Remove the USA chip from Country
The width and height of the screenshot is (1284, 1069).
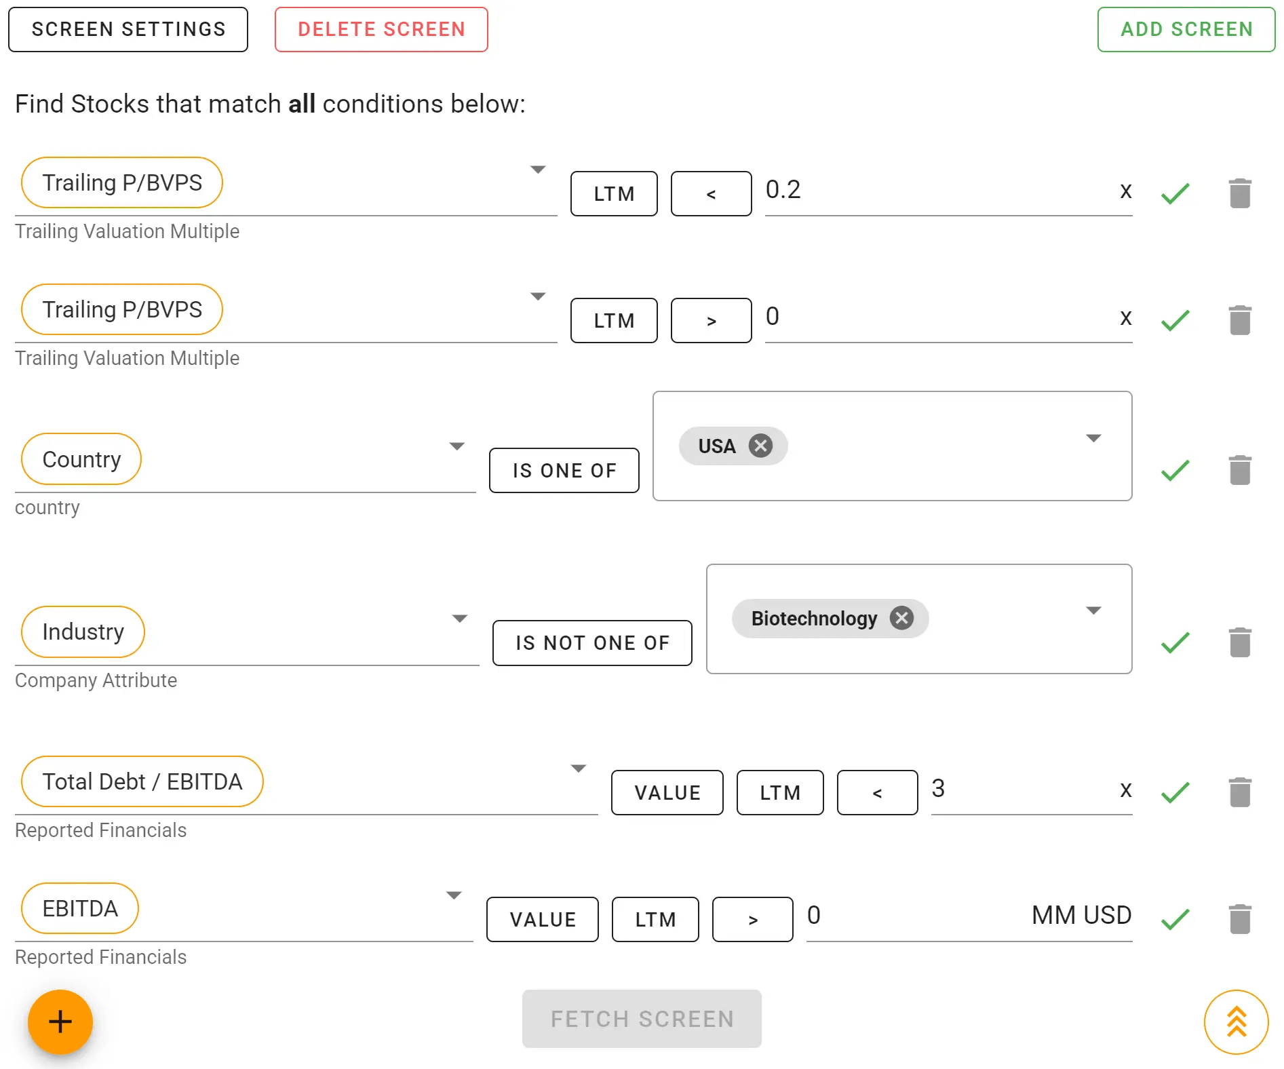click(760, 446)
